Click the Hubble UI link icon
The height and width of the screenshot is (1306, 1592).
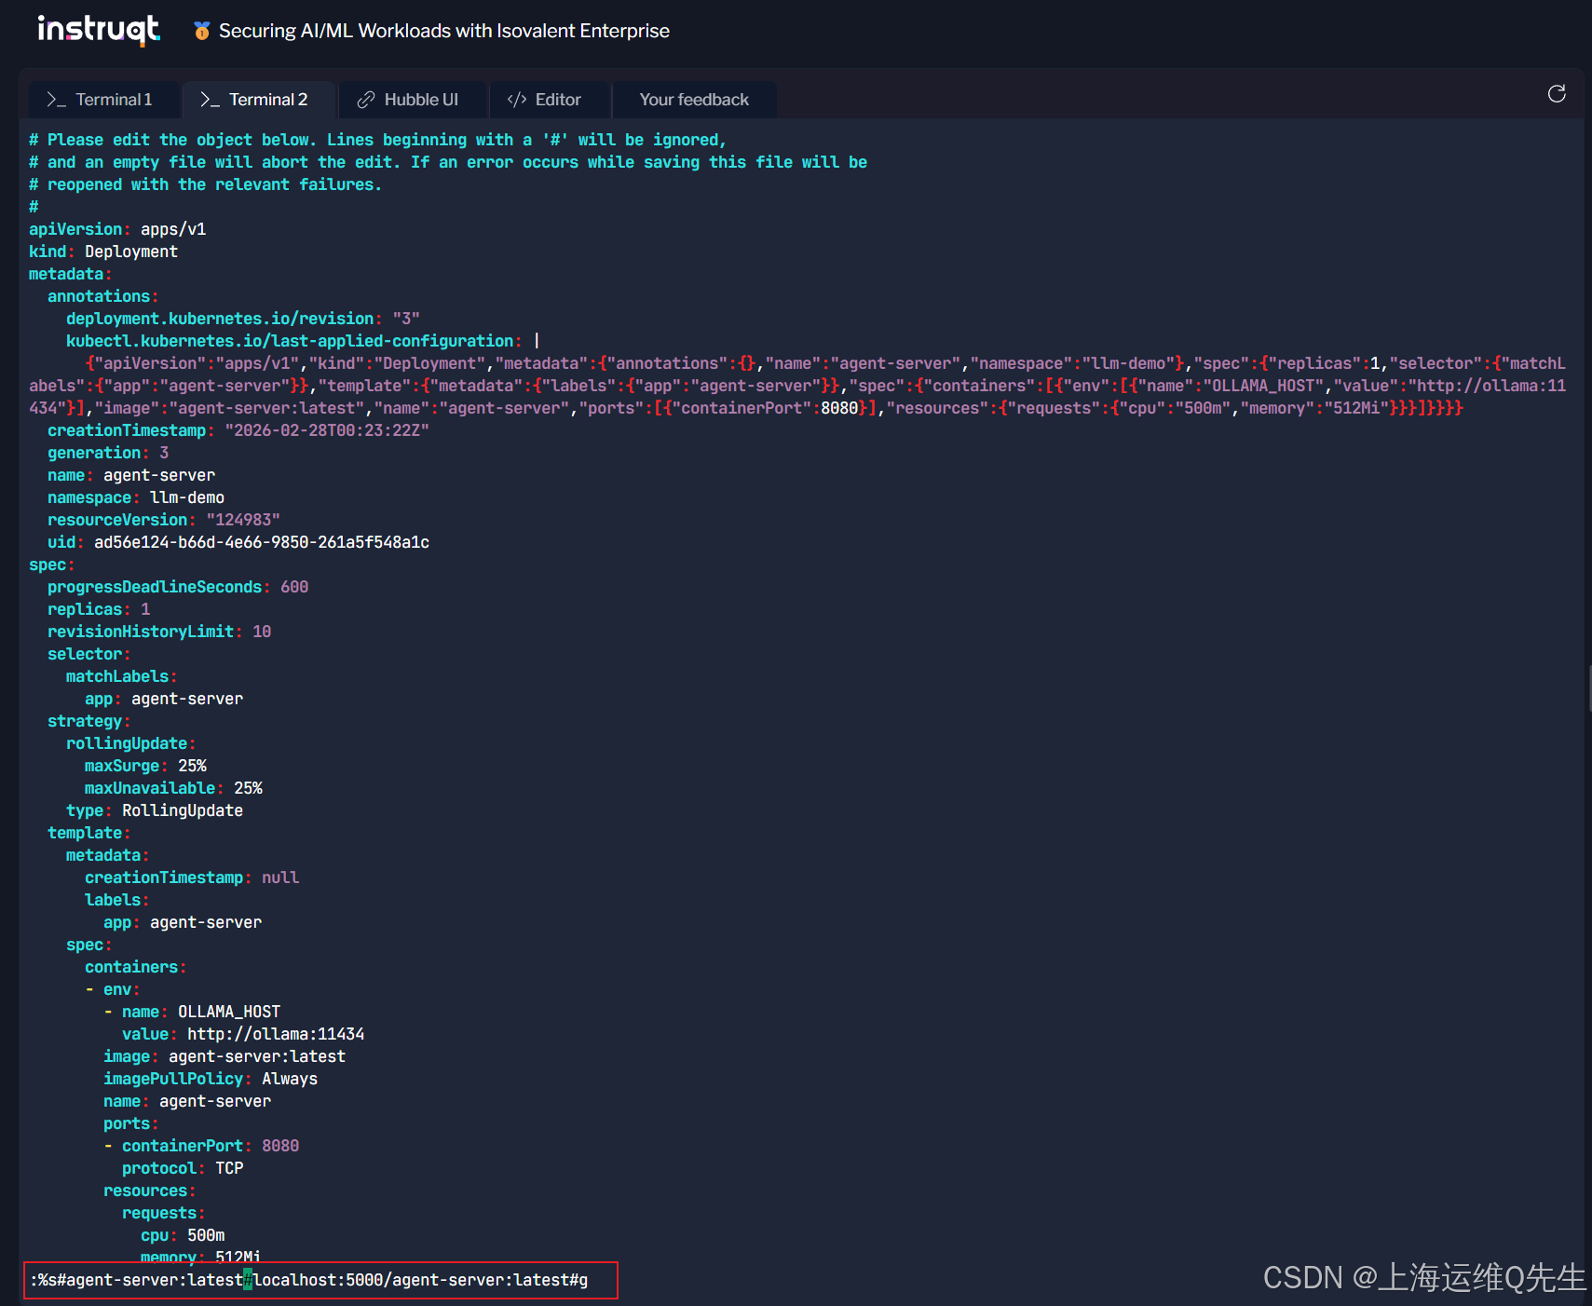coord(366,100)
